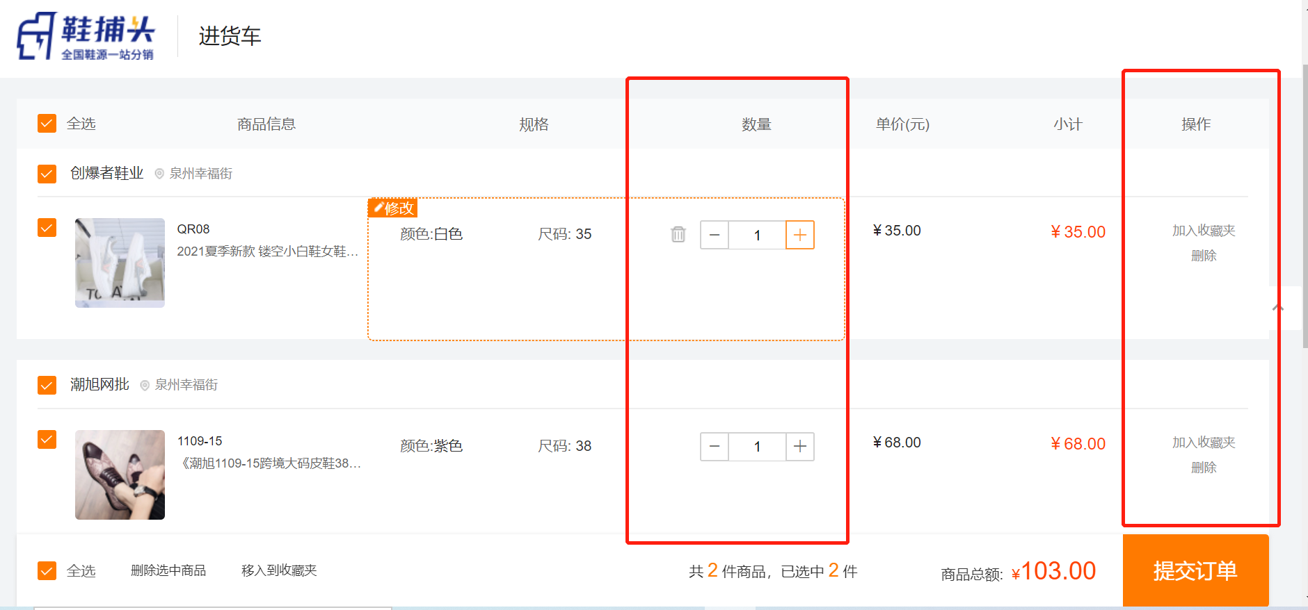The height and width of the screenshot is (610, 1308).
Task: Click 移入到收藏夹 link
Action: pyautogui.click(x=279, y=570)
